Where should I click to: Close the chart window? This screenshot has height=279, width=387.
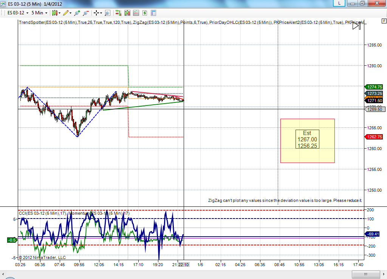pyautogui.click(x=377, y=3)
